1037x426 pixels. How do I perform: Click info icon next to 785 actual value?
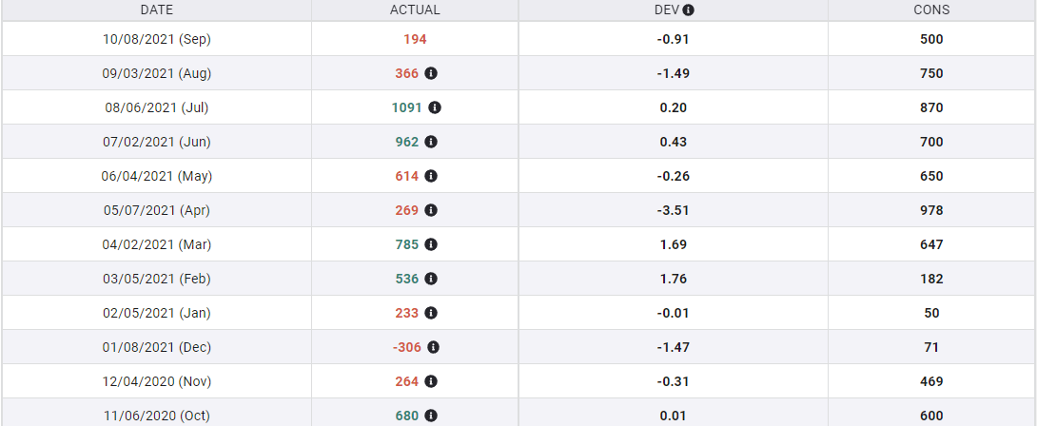point(431,244)
